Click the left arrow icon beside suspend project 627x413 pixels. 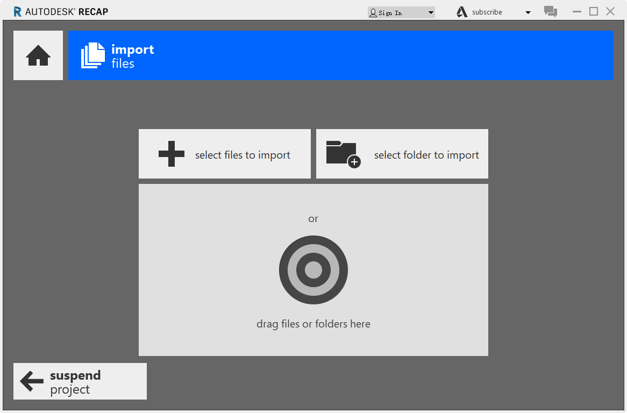click(32, 381)
